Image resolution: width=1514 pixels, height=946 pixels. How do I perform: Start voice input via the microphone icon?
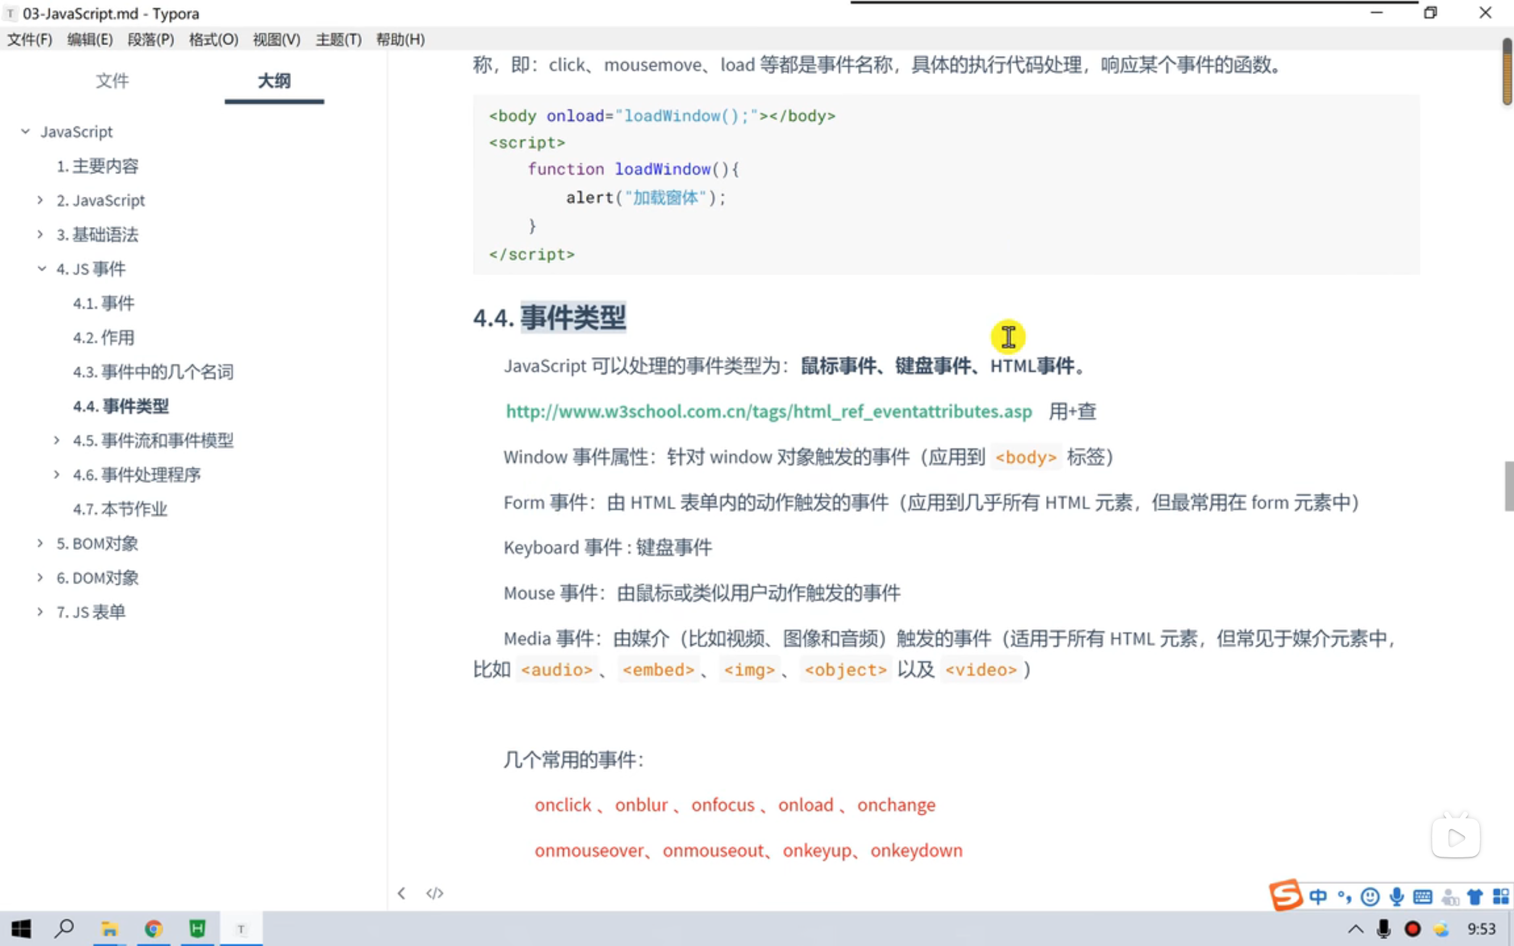1397,895
